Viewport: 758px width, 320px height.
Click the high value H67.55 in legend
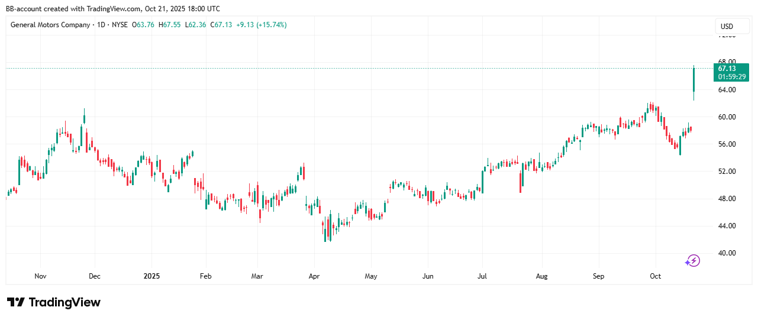[x=172, y=25]
